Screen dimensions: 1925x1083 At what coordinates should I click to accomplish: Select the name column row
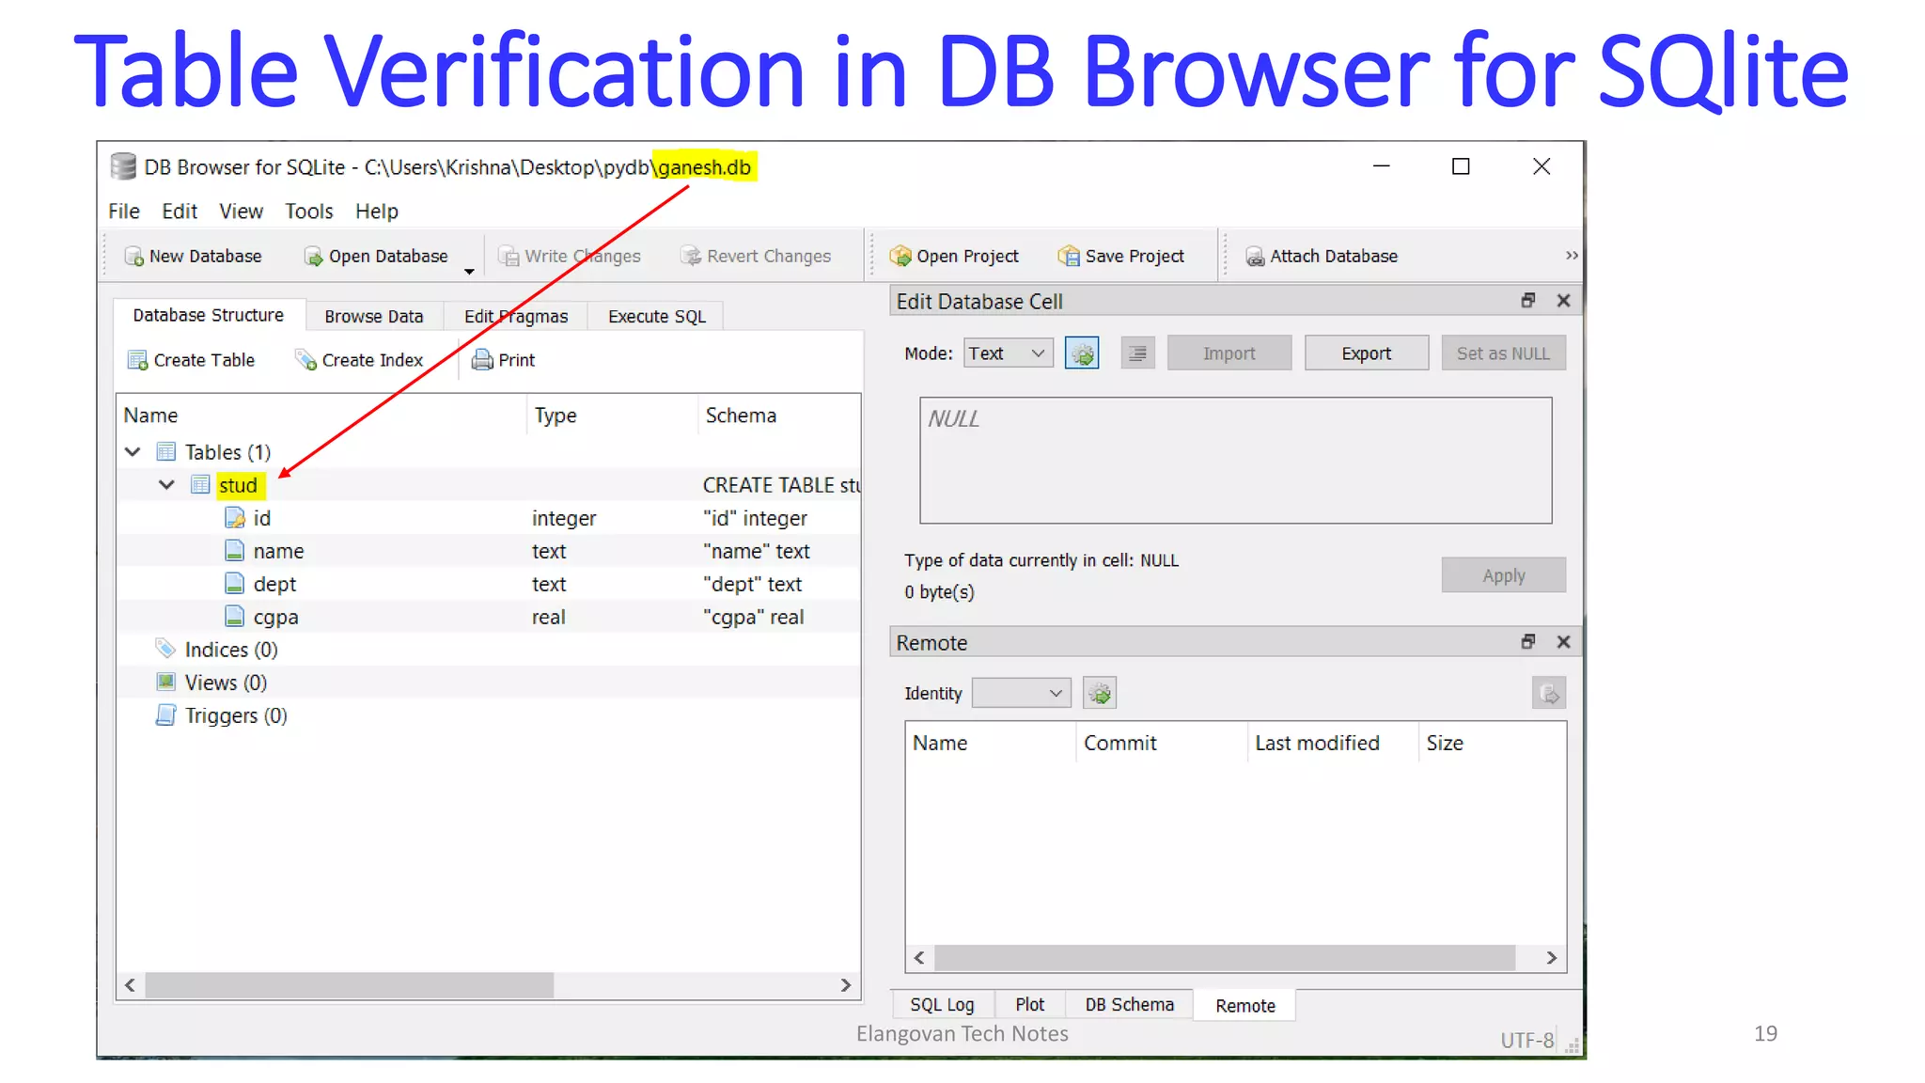tap(489, 551)
